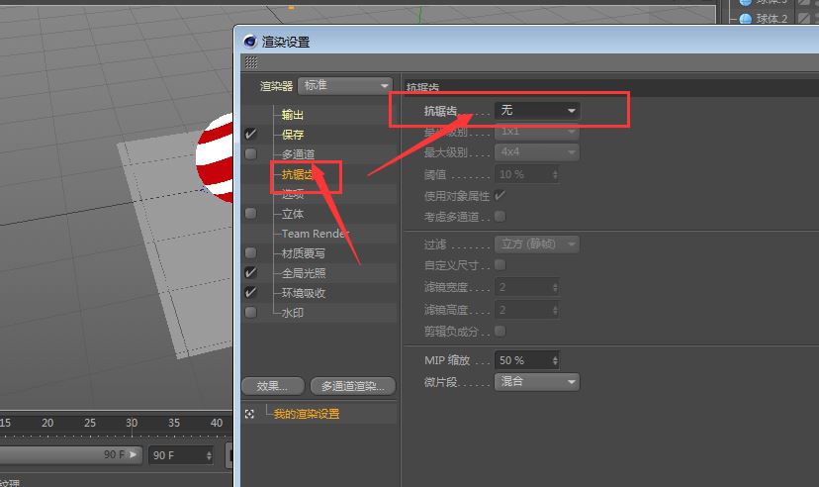Enable the 材质覆写 checkbox
The height and width of the screenshot is (487, 819).
(x=250, y=253)
